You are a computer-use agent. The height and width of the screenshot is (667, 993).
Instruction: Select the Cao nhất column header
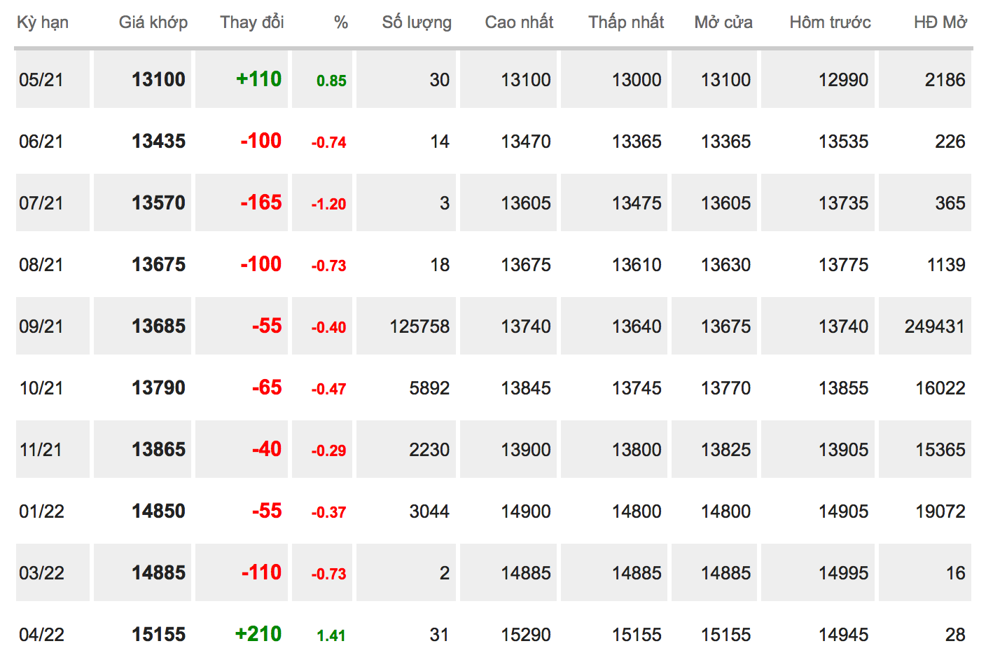pyautogui.click(x=519, y=22)
